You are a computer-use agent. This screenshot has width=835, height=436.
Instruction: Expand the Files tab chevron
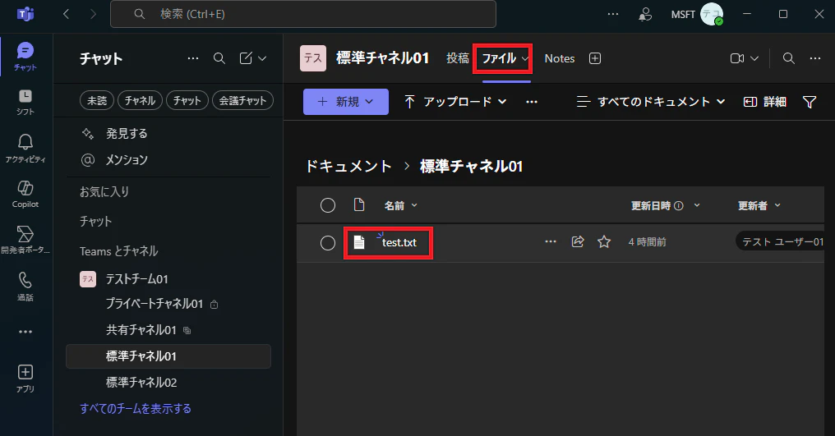[524, 58]
